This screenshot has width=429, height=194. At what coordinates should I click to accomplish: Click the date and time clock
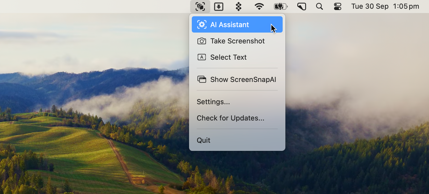[385, 7]
